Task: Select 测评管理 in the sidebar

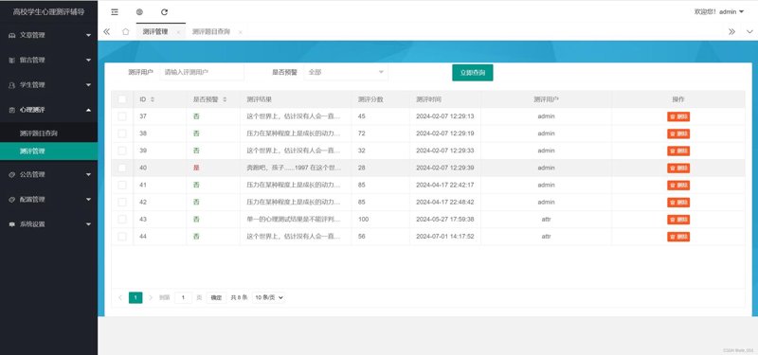Action: coord(49,151)
